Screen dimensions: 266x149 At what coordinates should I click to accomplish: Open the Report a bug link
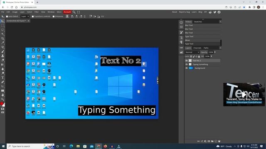[185, 12]
